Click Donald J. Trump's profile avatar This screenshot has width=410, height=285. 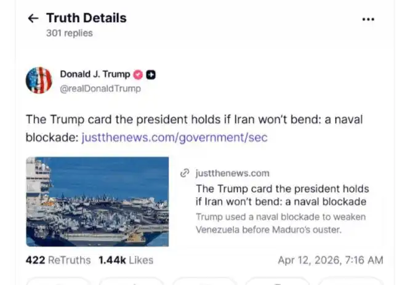pyautogui.click(x=39, y=81)
